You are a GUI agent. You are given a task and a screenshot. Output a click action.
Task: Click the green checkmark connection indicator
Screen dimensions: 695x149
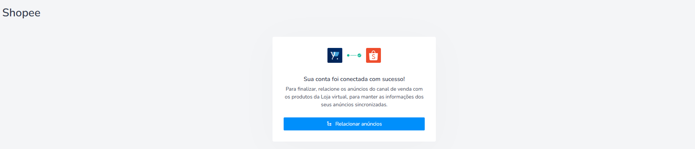359,55
